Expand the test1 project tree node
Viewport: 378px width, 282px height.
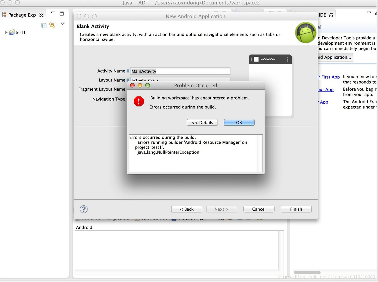click(6, 32)
